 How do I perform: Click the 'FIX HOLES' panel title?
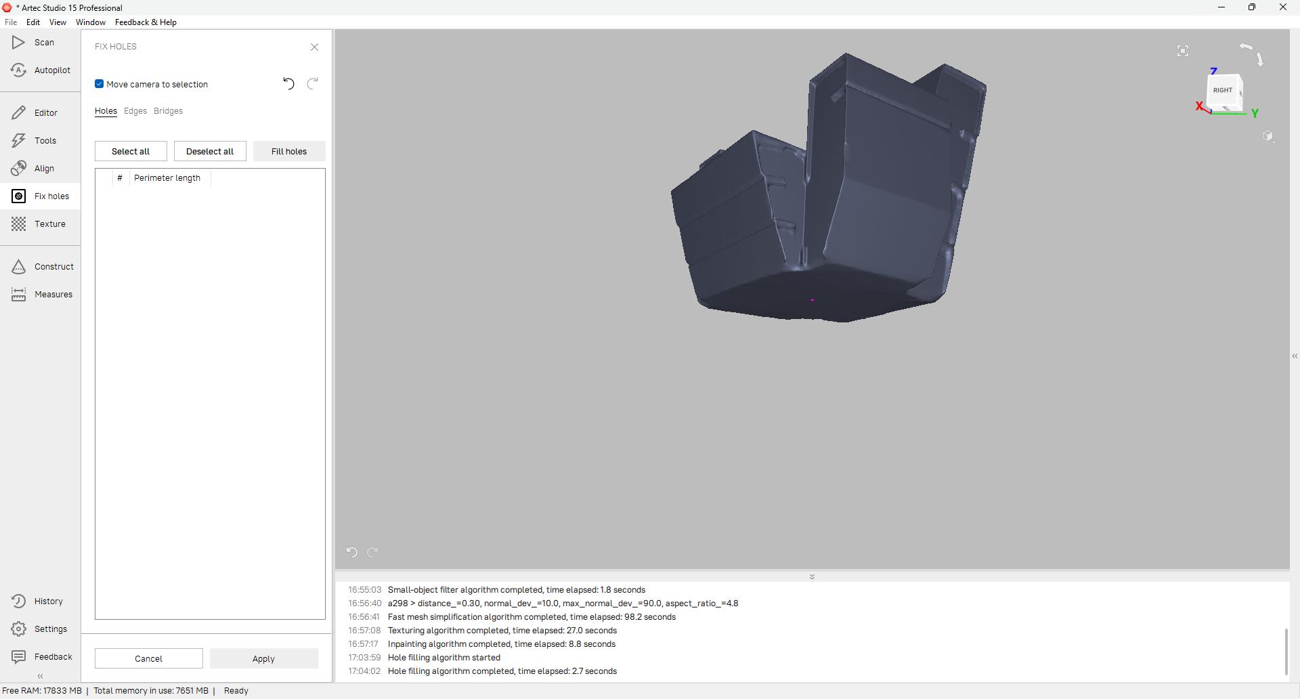coord(116,47)
